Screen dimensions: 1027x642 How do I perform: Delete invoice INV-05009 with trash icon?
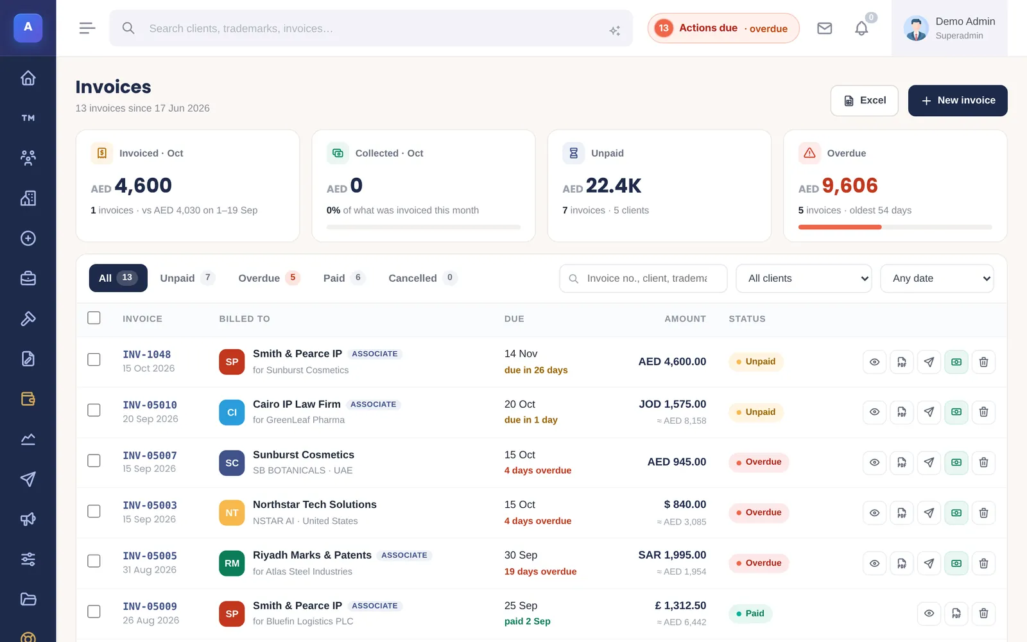[983, 614]
